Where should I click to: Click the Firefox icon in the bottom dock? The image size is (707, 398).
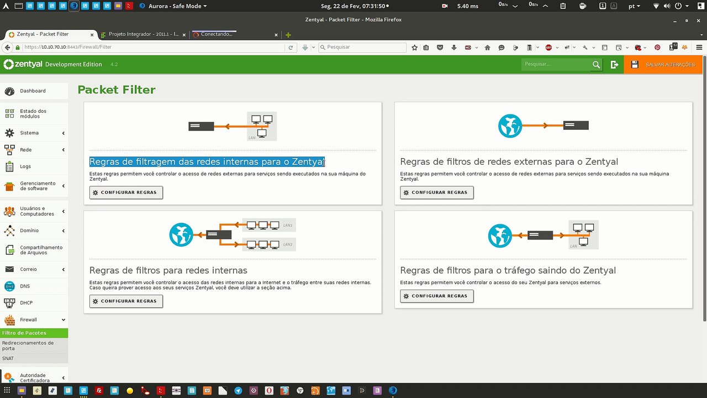pyautogui.click(x=393, y=390)
